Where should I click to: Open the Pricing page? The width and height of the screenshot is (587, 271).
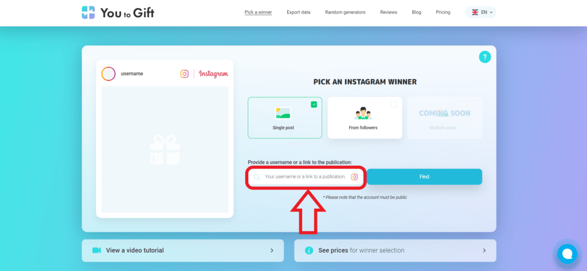pyautogui.click(x=443, y=13)
